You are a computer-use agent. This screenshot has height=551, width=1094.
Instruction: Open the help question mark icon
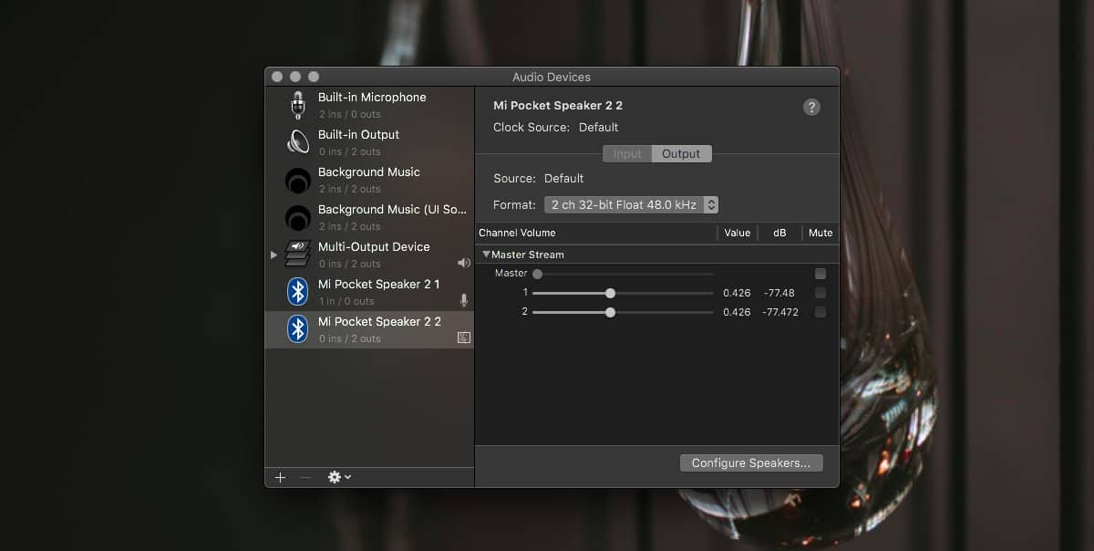point(811,107)
